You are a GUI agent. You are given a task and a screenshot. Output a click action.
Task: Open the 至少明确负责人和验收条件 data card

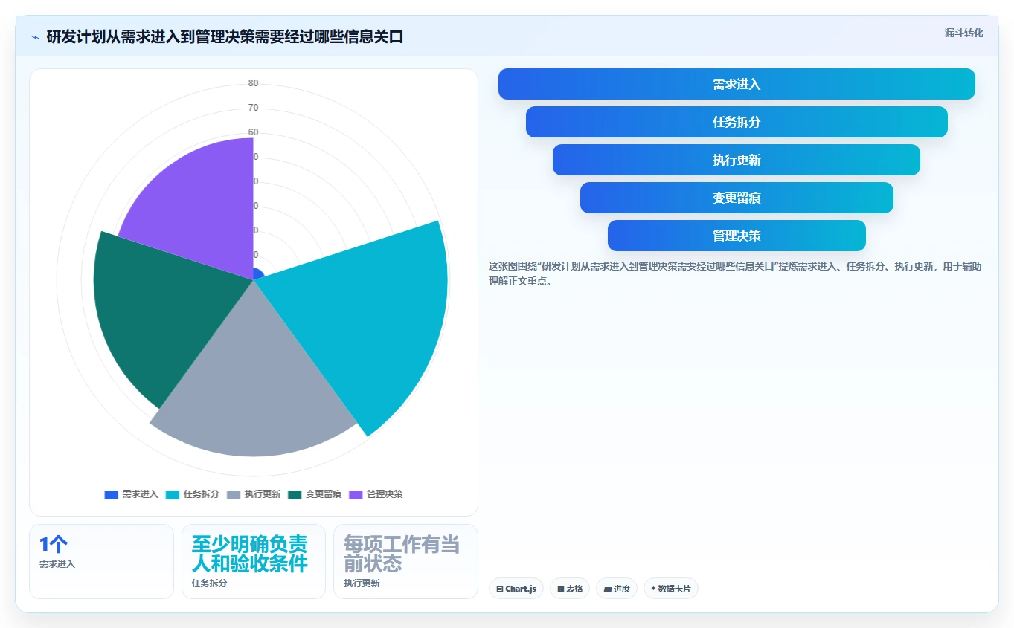point(254,561)
